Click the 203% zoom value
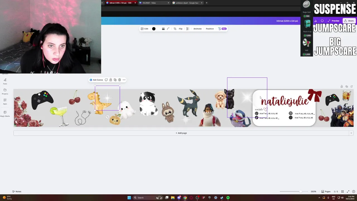The width and height of the screenshot is (357, 201). pyautogui.click(x=313, y=192)
